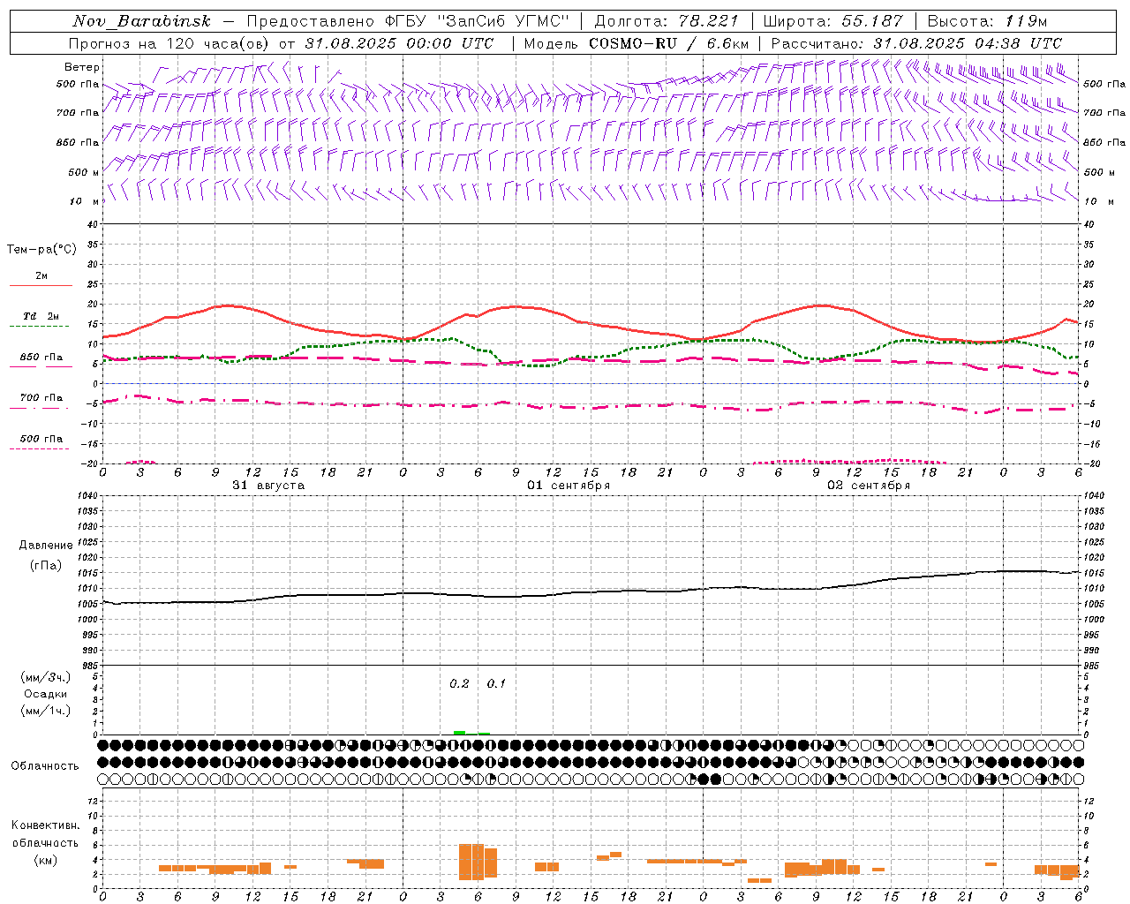
Task: Click the 'Облачность' cloudiness label
Action: click(x=45, y=765)
